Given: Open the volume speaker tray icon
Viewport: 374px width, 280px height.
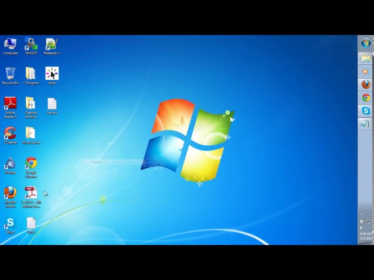Looking at the screenshot, I should tap(362, 228).
